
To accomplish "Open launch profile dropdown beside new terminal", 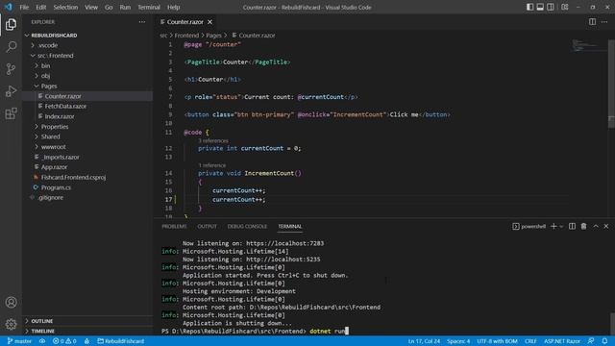I will (x=561, y=227).
